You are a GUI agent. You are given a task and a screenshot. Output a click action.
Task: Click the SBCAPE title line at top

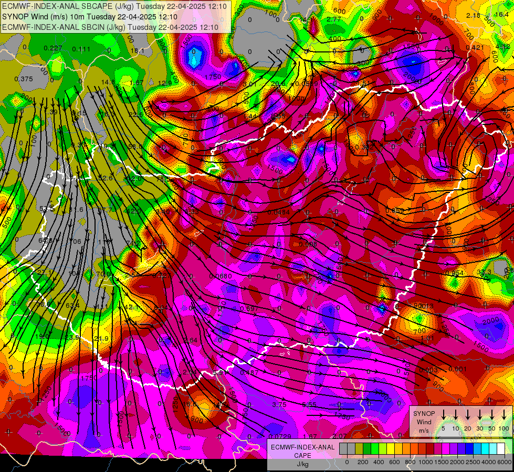114,6
